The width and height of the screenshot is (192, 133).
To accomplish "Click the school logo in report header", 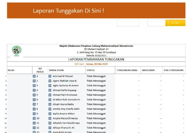I will 17,51.
